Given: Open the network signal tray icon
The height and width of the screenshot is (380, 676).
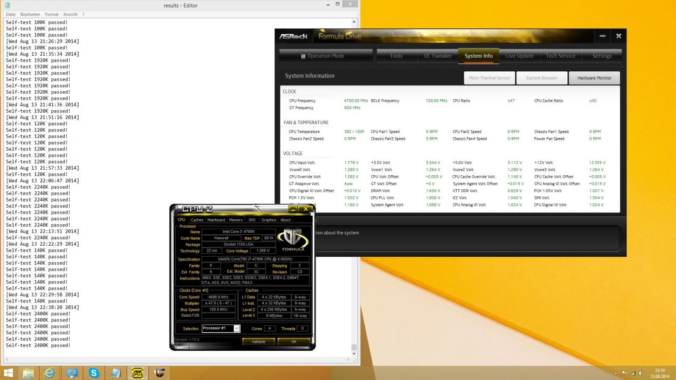Looking at the screenshot, I should 632,373.
